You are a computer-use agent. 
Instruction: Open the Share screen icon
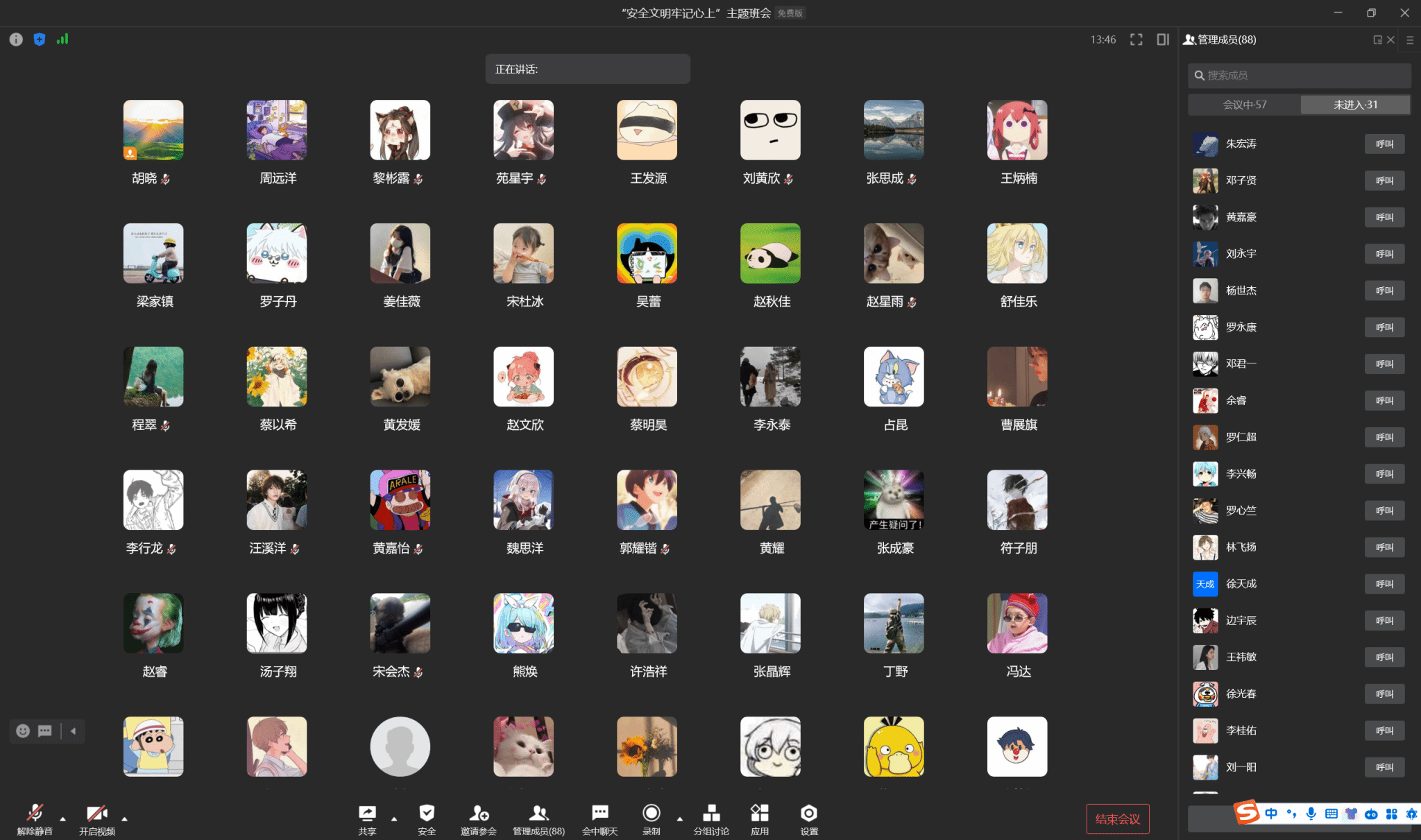point(367,814)
